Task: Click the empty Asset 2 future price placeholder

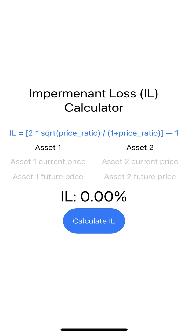Action: click(x=140, y=176)
